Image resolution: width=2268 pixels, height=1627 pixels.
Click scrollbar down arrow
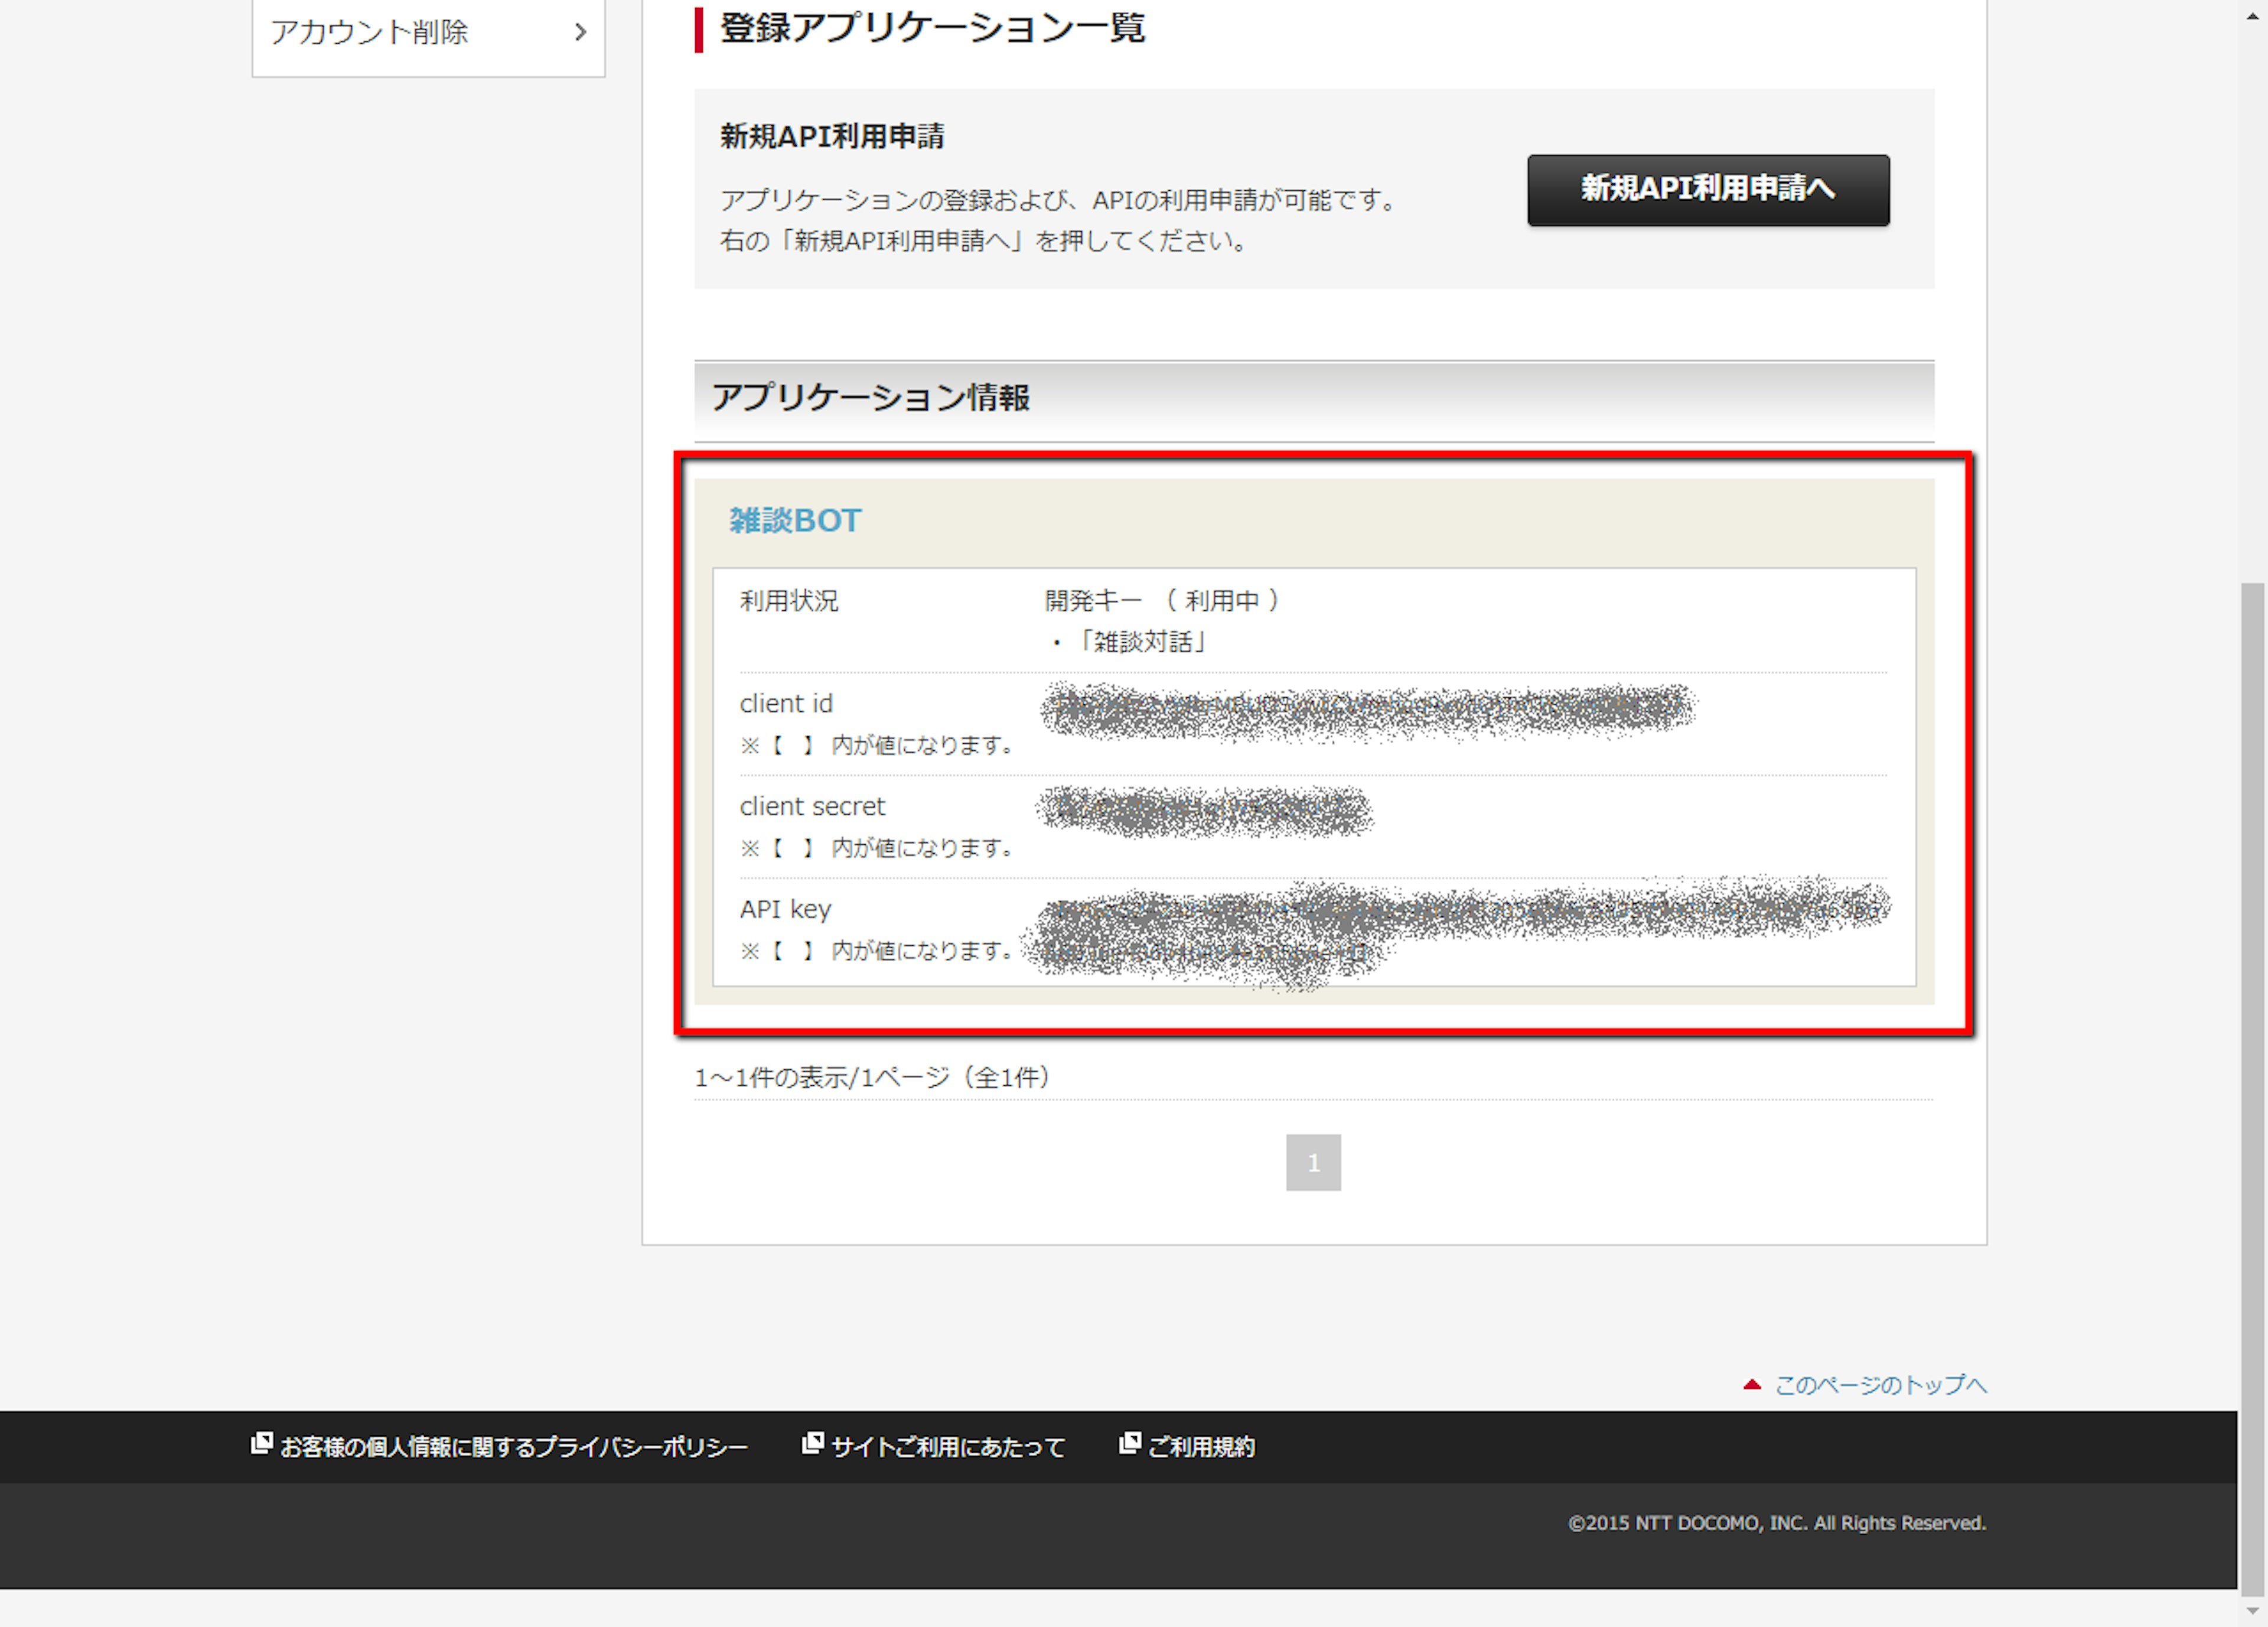click(x=2252, y=1610)
